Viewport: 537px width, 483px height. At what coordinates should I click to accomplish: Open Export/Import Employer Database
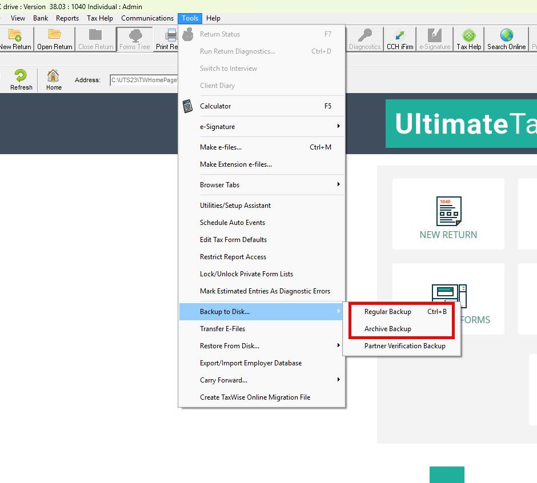click(262, 363)
